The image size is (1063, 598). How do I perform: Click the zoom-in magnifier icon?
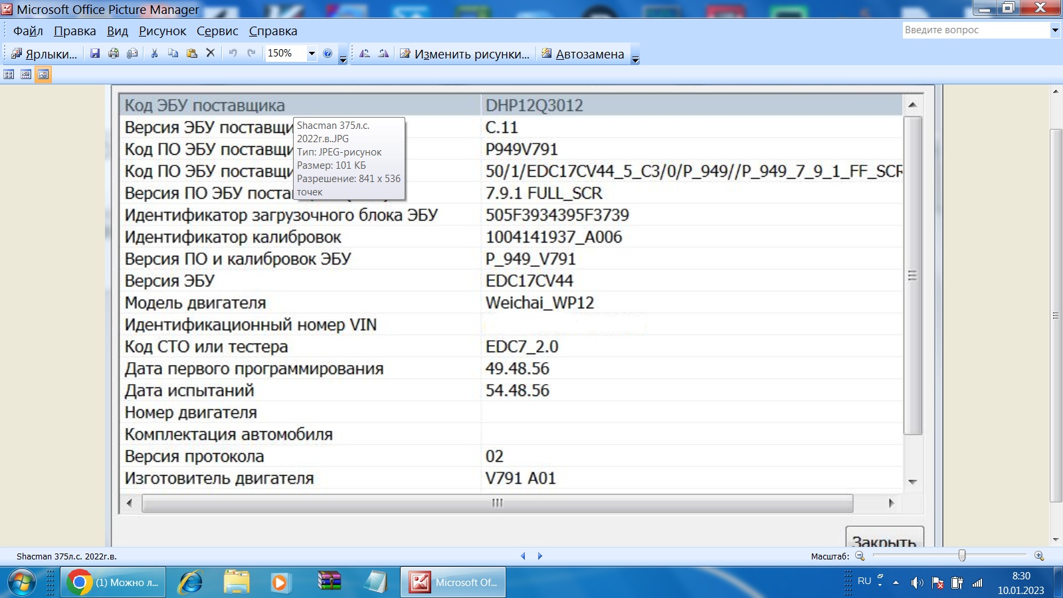coord(1039,556)
